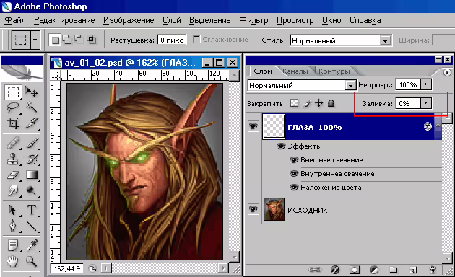This screenshot has width=455, height=277.
Task: Select the Clone Stamp tool
Action: (x=13, y=159)
